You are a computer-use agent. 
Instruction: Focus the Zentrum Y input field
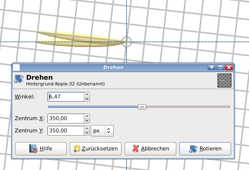(x=66, y=131)
